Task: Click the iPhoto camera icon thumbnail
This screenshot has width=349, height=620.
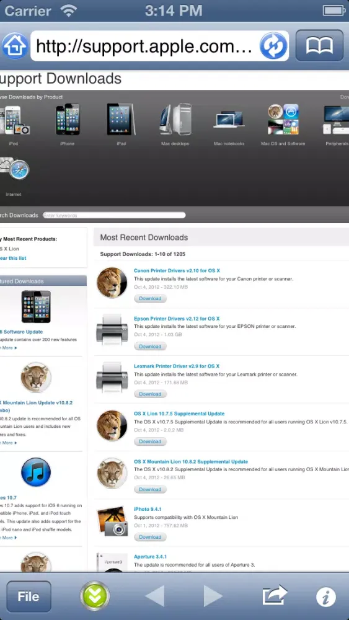Action: (x=112, y=521)
